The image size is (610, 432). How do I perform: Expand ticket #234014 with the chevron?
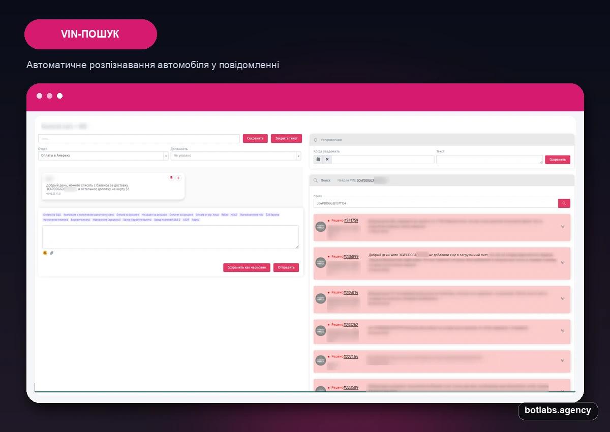563,298
